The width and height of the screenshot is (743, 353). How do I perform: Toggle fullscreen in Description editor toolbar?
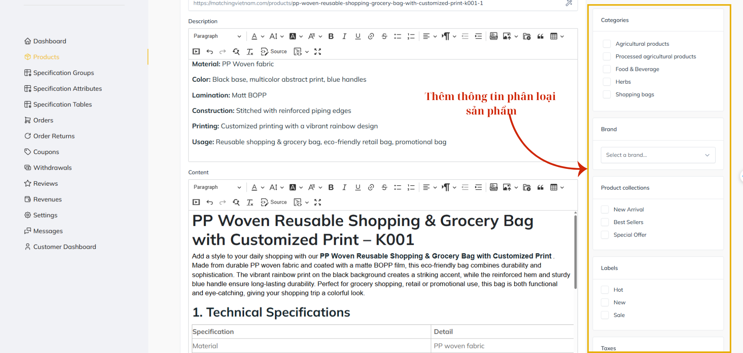318,52
